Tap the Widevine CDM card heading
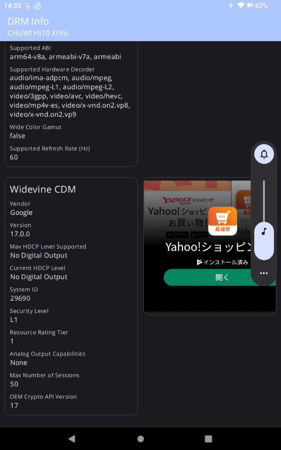Screen dimensions: 281x450 point(43,189)
